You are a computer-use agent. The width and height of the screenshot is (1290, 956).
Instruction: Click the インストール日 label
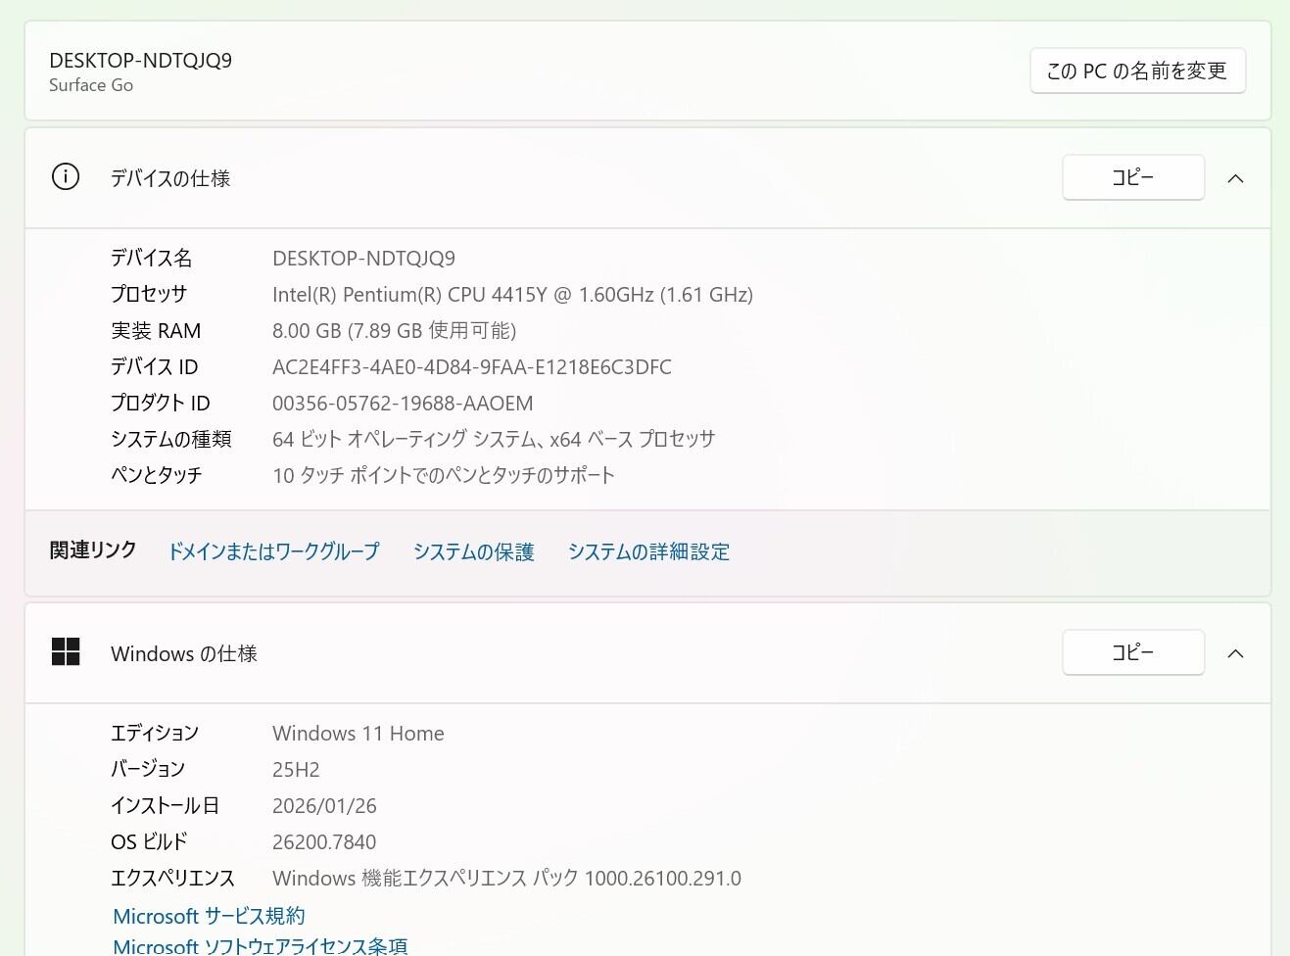point(165,806)
